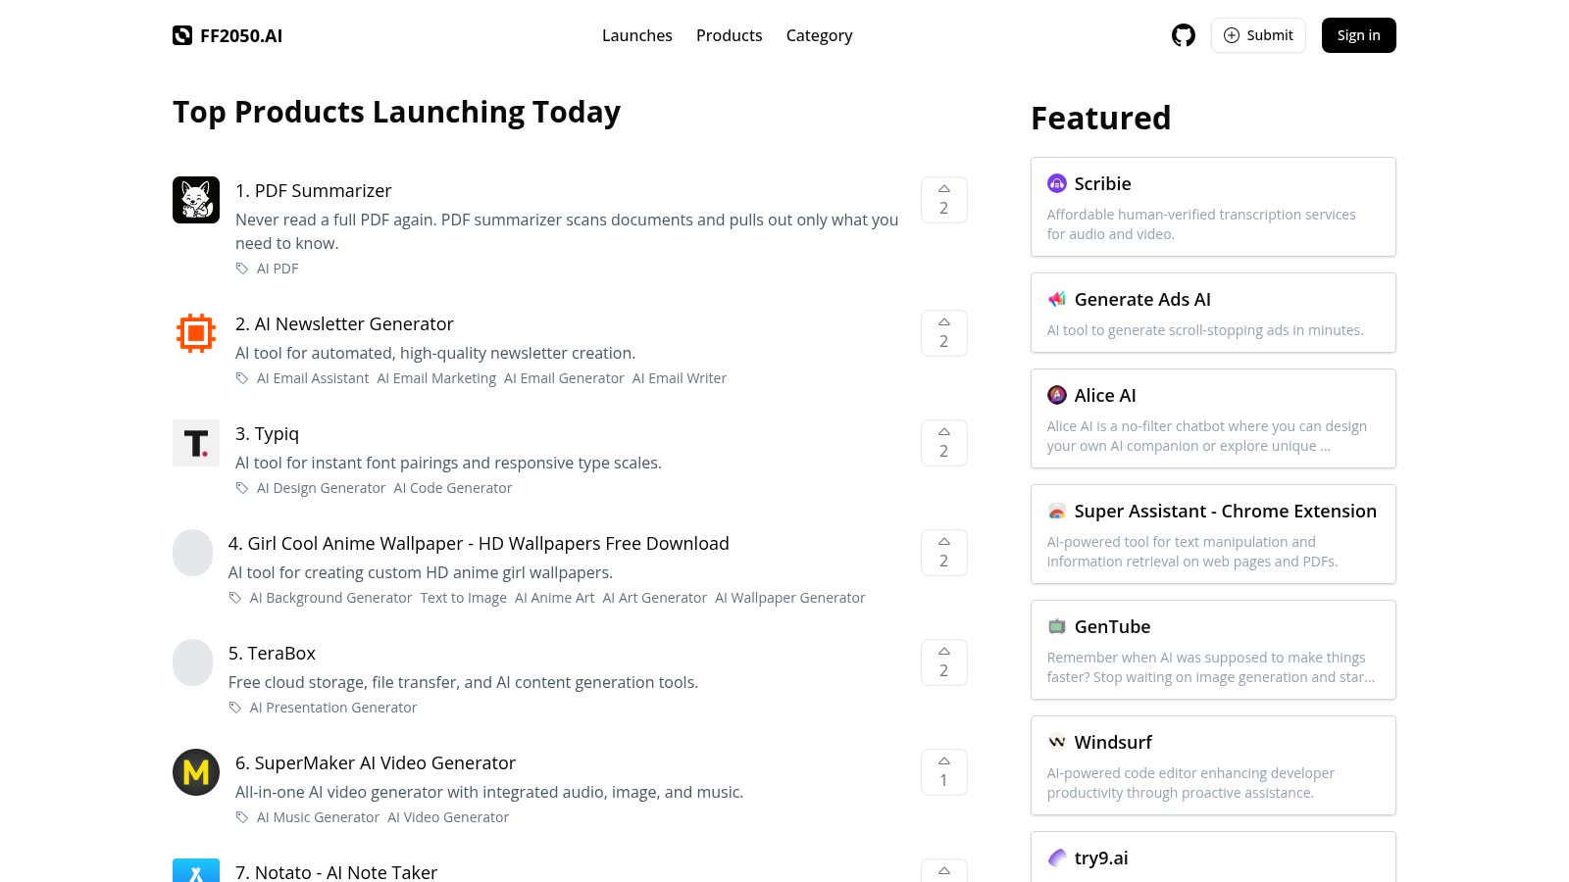Select the AI Email Generator tag
The height and width of the screenshot is (882, 1569).
pyautogui.click(x=564, y=378)
